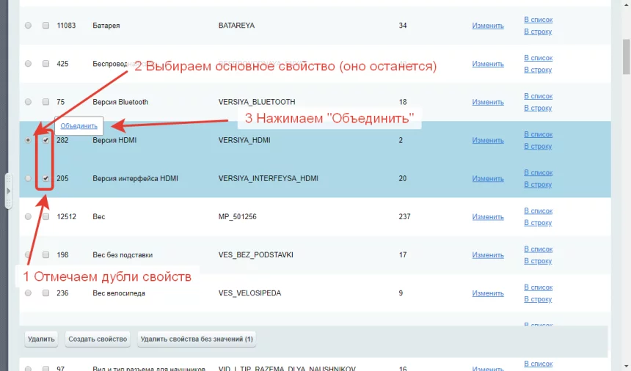Expand the collapsed left side panel handle
This screenshot has width=631, height=371.
coord(8,191)
